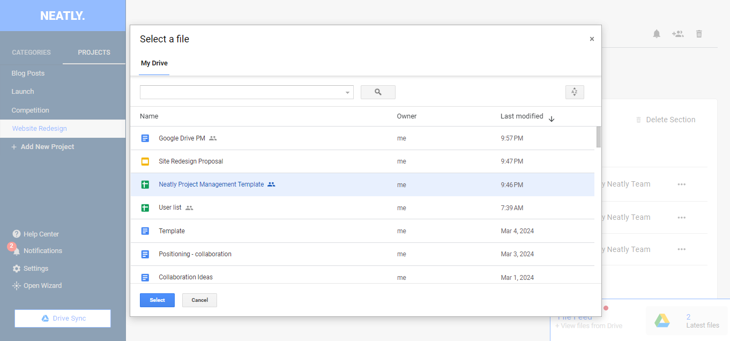Viewport: 730px width, 341px height.
Task: Click the Last modified sort arrow
Action: [552, 119]
